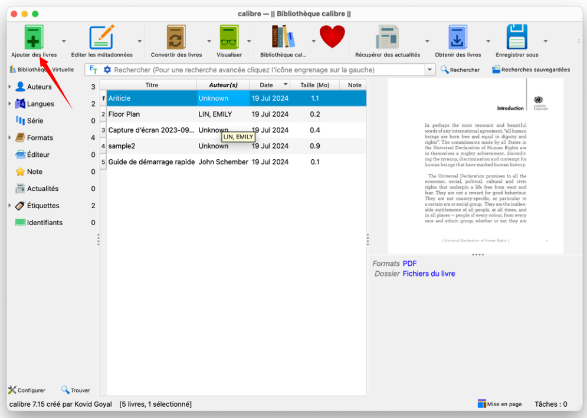587x418 pixels.
Task: Click the Actualités newspaper sidebar icon
Action: 20,188
